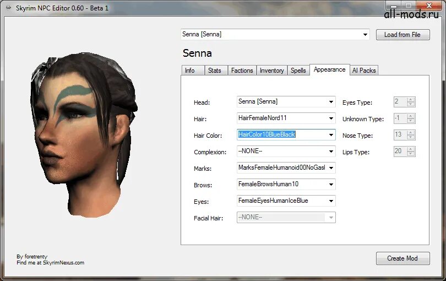Increase the Eyes Type value
The height and width of the screenshot is (281, 446).
[410, 100]
